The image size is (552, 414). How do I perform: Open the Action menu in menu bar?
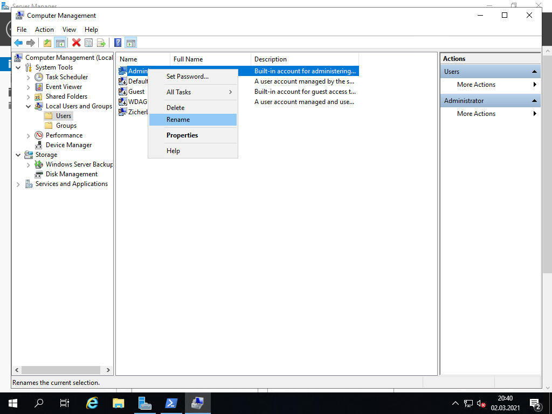click(x=44, y=30)
